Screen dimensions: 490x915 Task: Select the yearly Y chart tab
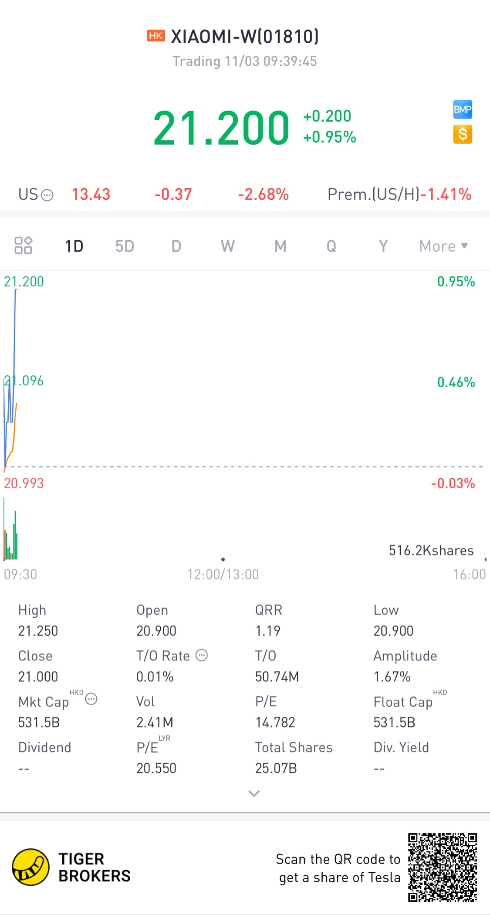coord(383,246)
